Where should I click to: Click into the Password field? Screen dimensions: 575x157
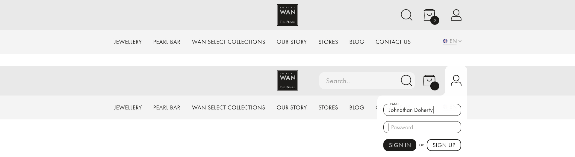[422, 127]
